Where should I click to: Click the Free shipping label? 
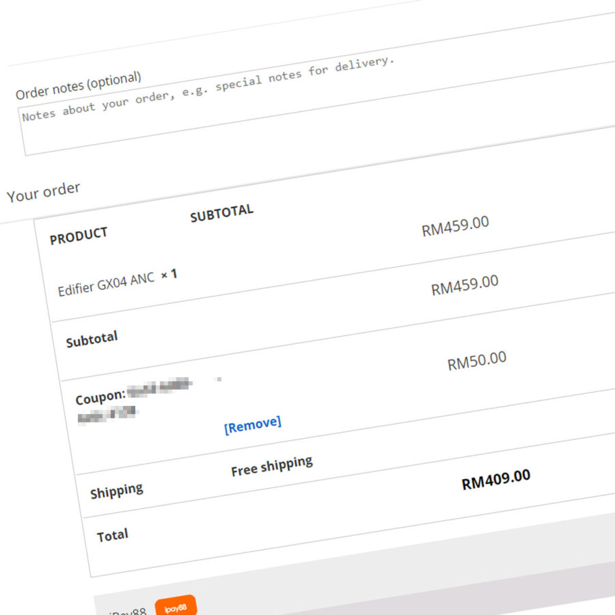click(272, 466)
